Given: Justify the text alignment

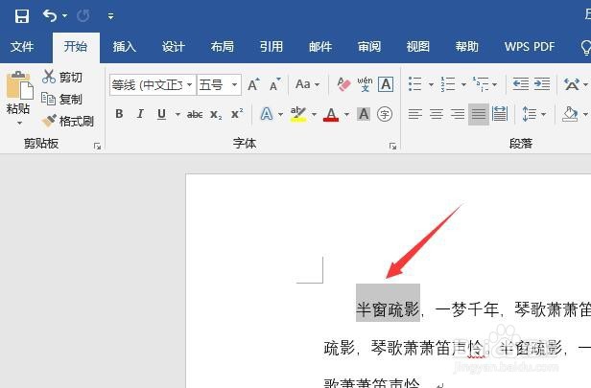Looking at the screenshot, I should pos(479,114).
